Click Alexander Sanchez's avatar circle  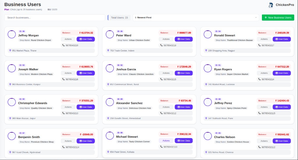tap(110, 102)
